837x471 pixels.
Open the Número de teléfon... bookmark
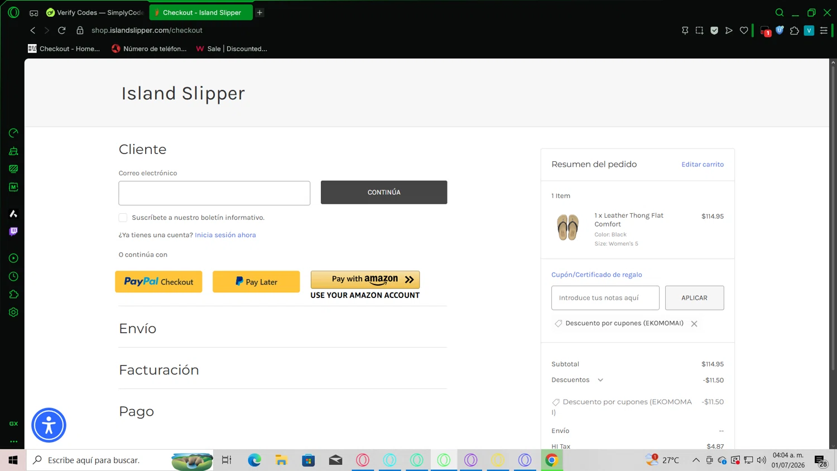[149, 49]
